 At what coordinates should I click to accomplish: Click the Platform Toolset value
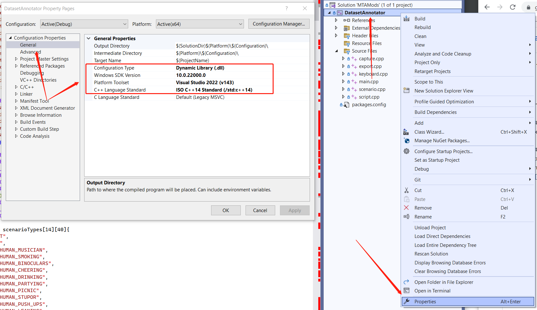[205, 83]
